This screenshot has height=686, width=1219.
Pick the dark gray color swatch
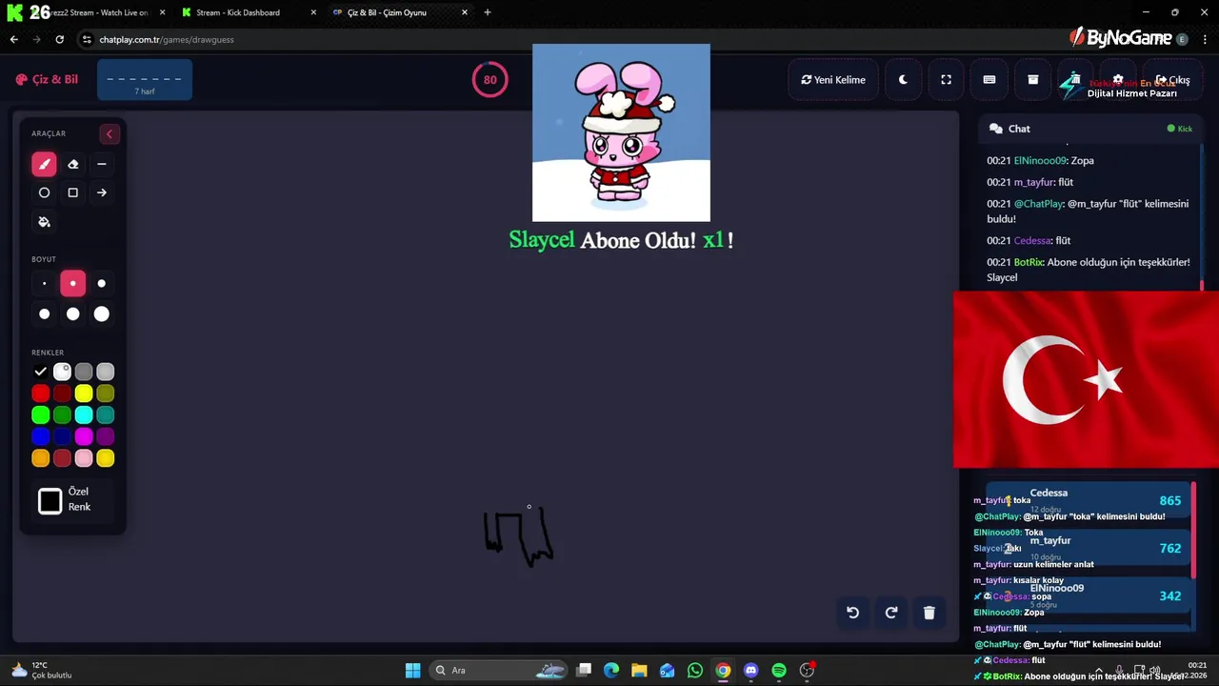pyautogui.click(x=84, y=372)
